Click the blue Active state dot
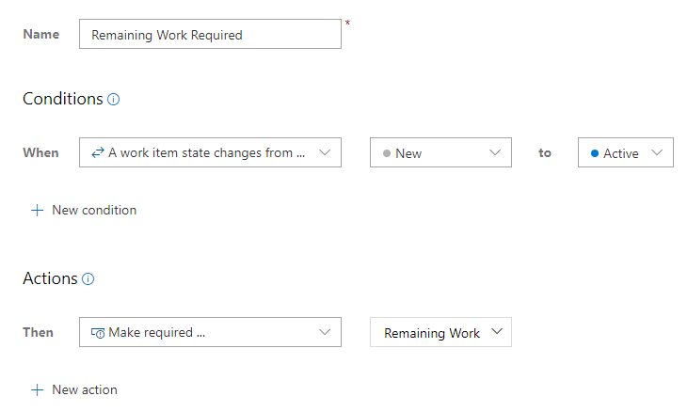 [x=594, y=152]
